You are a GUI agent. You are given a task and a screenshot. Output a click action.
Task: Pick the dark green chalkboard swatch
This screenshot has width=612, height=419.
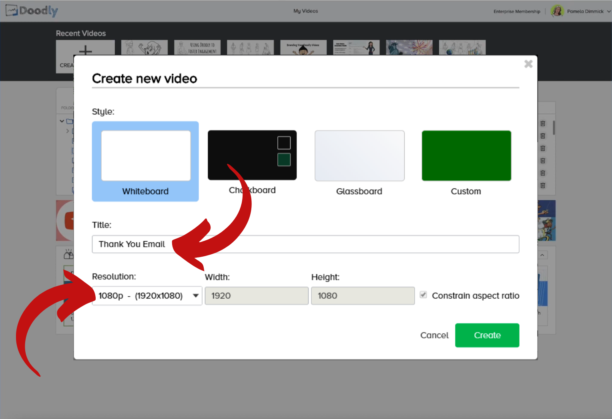tap(284, 160)
